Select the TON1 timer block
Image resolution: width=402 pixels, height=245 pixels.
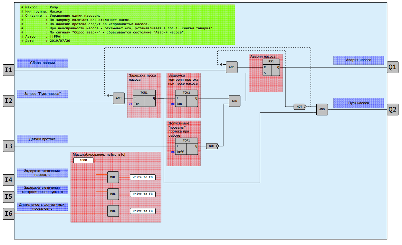[x=144, y=98]
